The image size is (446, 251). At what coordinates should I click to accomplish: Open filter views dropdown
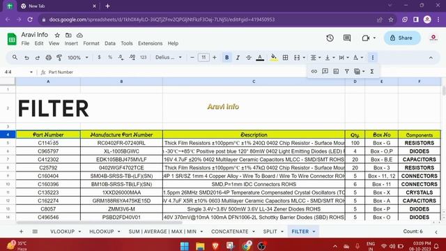click(360, 71)
